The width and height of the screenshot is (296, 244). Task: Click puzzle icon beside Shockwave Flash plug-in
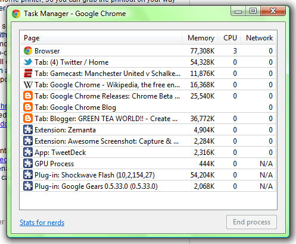point(28,175)
